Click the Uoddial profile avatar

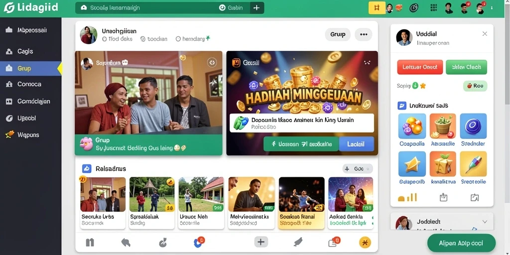[404, 37]
